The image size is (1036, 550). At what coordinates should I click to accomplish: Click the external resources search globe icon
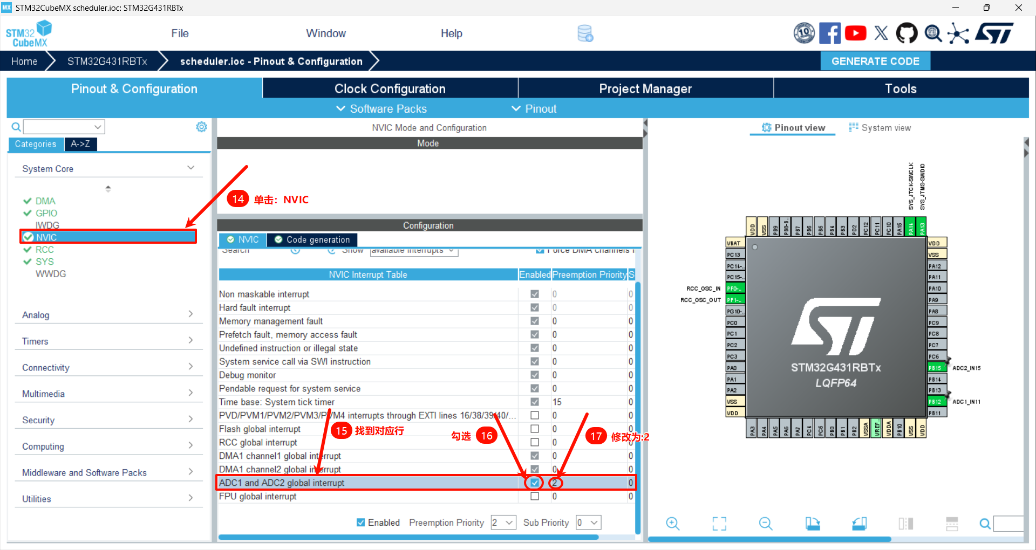click(x=933, y=33)
